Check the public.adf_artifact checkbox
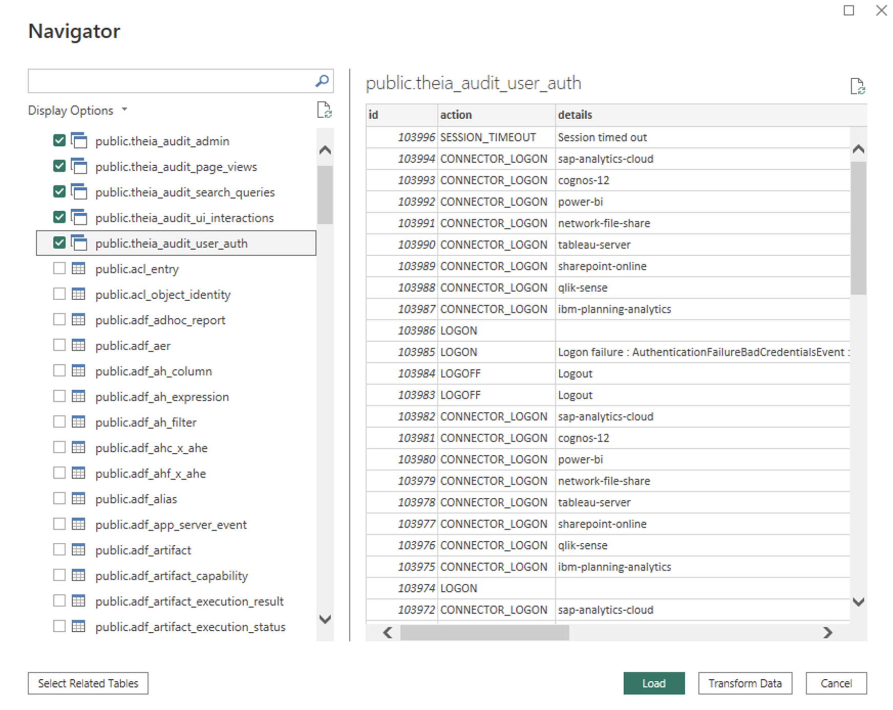The height and width of the screenshot is (710, 893). (59, 550)
